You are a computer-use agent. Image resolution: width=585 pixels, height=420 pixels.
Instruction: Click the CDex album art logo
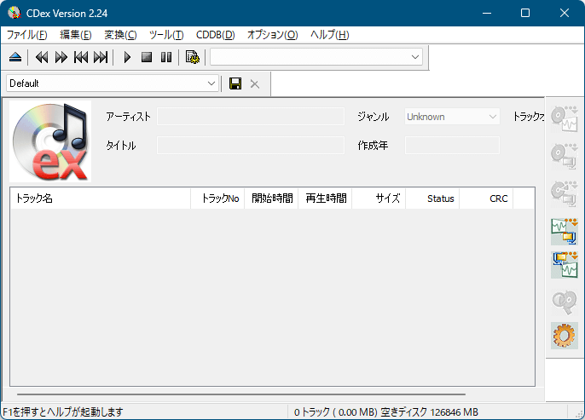pos(50,141)
